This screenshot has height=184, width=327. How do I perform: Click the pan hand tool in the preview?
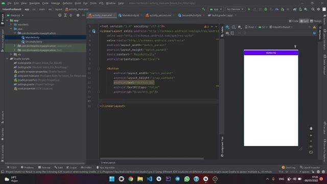(x=311, y=128)
